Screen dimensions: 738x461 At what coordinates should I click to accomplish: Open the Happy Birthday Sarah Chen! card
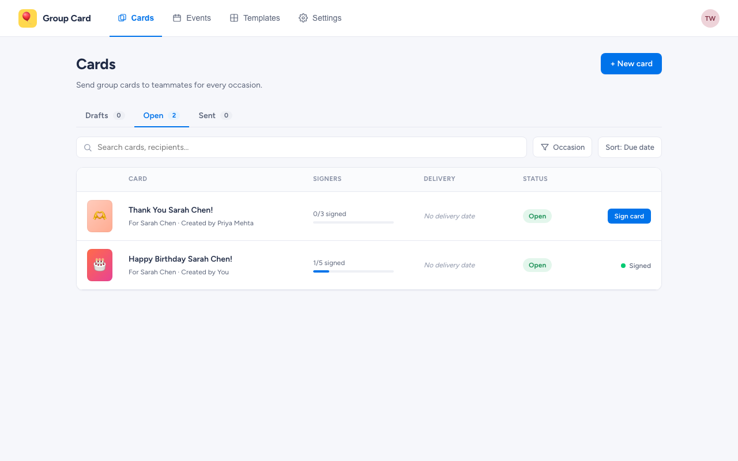[180, 259]
